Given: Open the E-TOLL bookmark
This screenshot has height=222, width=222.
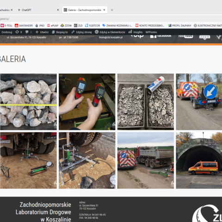Looking at the screenshot, I should point(6,25).
